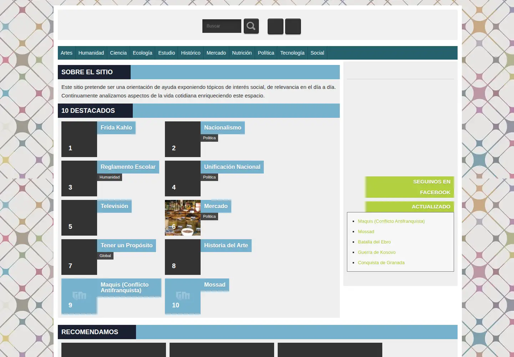Open the Tecnología menu item

292,53
